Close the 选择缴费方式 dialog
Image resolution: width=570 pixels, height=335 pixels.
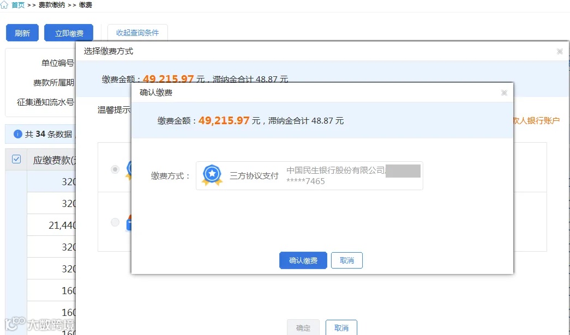tap(560, 52)
